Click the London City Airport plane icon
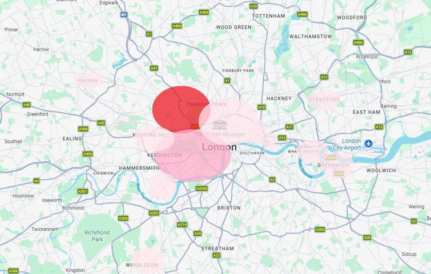The image size is (431, 274). (369, 144)
